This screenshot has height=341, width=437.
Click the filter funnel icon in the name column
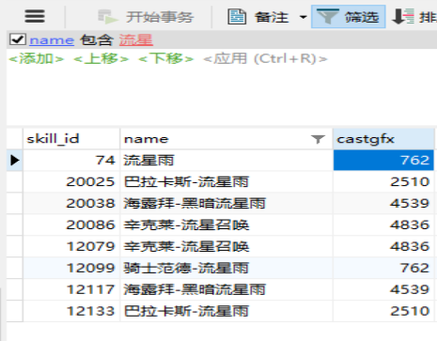coord(318,139)
